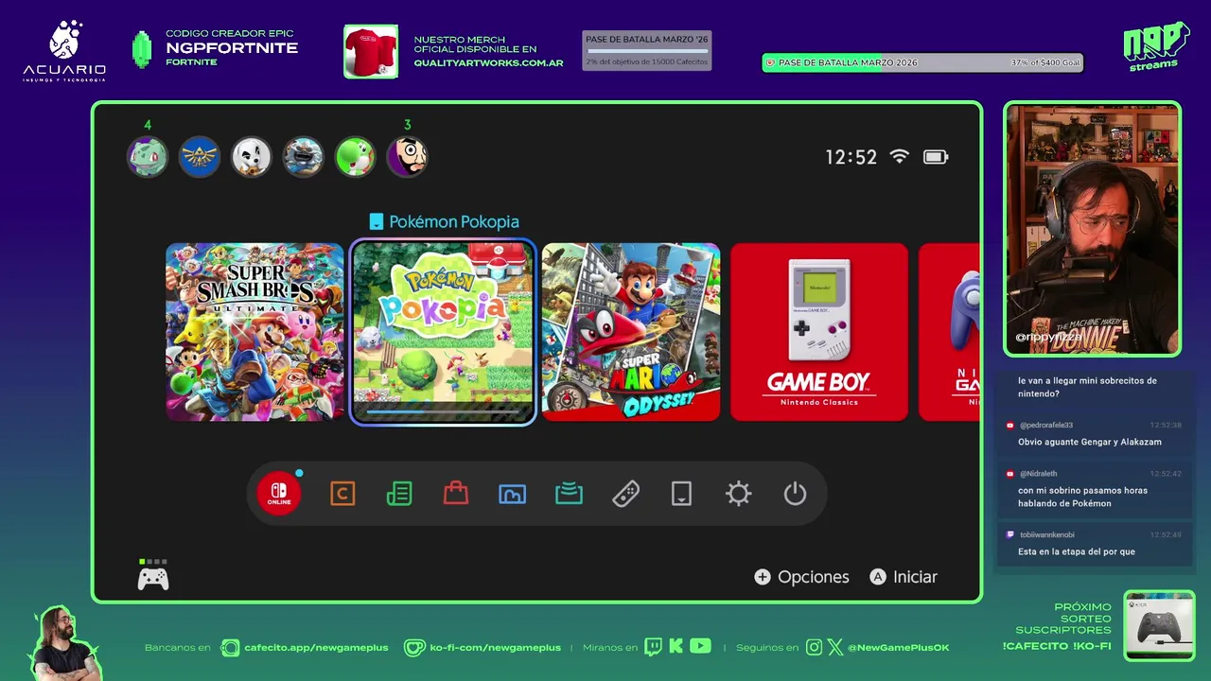Click chat message from @Nidraleth

[x=1095, y=489]
